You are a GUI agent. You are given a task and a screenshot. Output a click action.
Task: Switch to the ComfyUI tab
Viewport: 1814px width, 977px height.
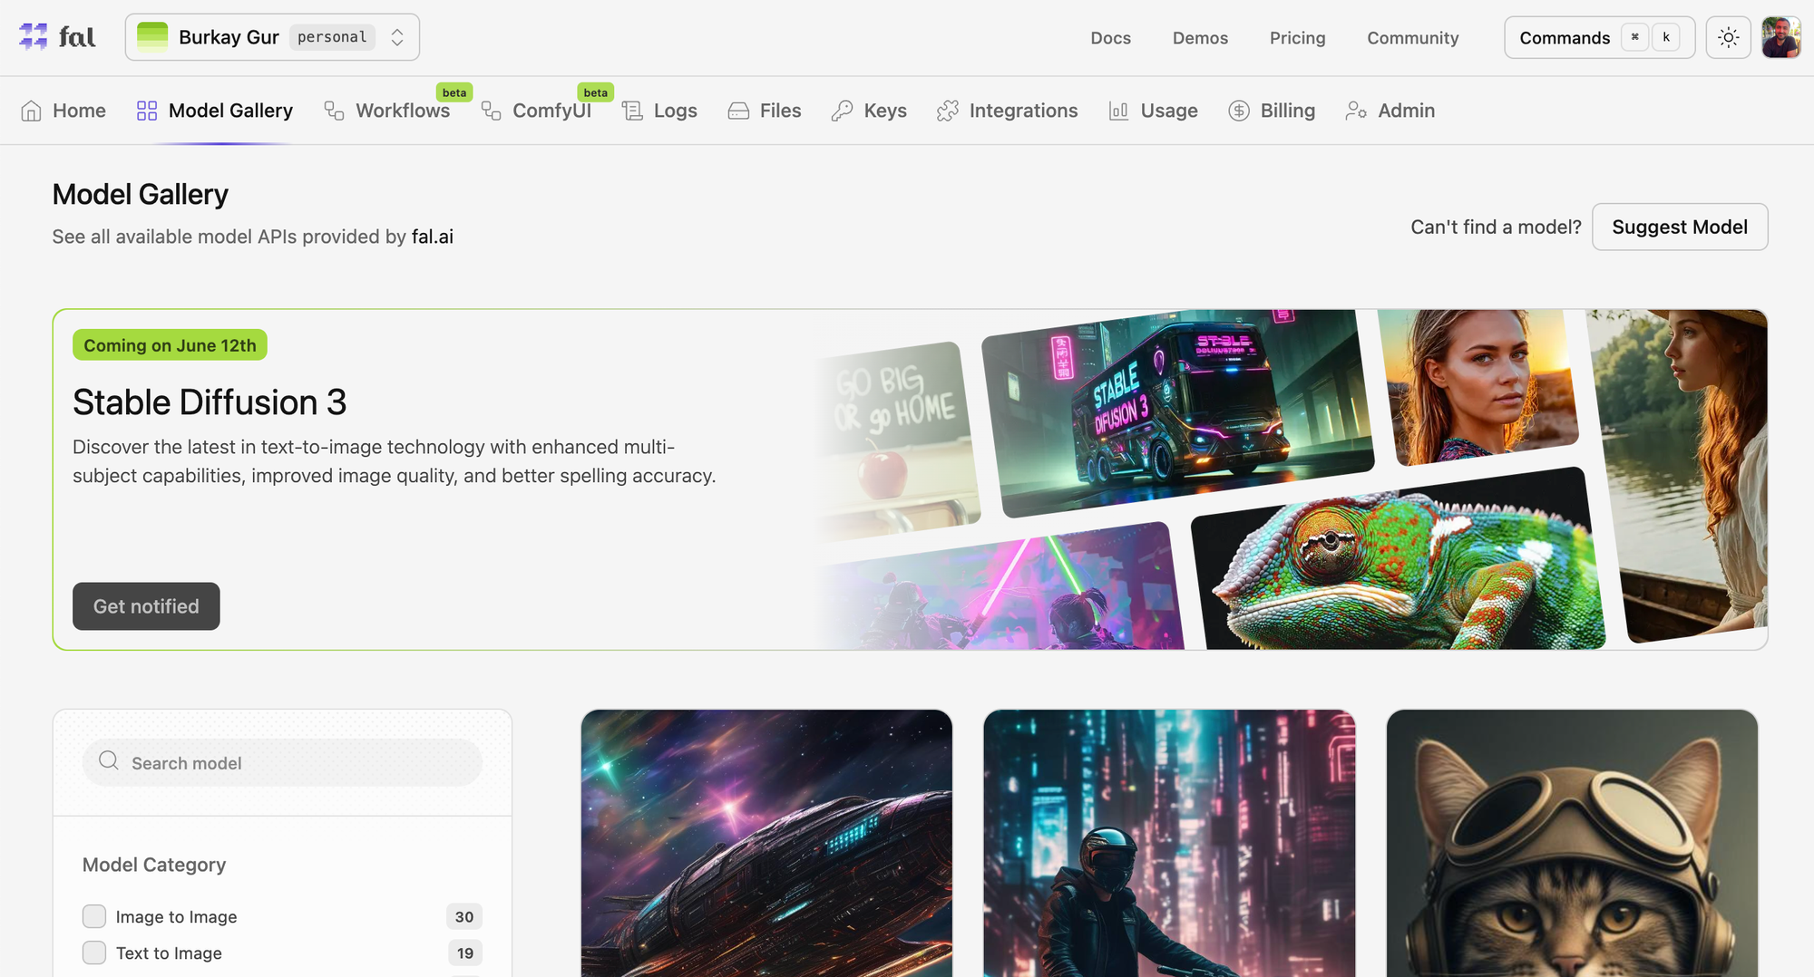click(536, 111)
